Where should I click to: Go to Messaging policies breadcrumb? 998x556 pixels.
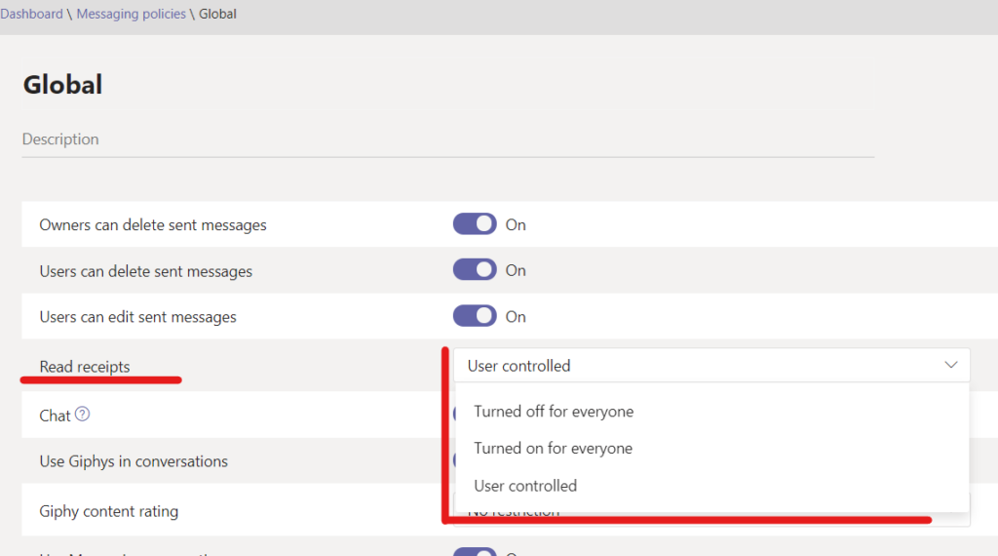point(132,14)
